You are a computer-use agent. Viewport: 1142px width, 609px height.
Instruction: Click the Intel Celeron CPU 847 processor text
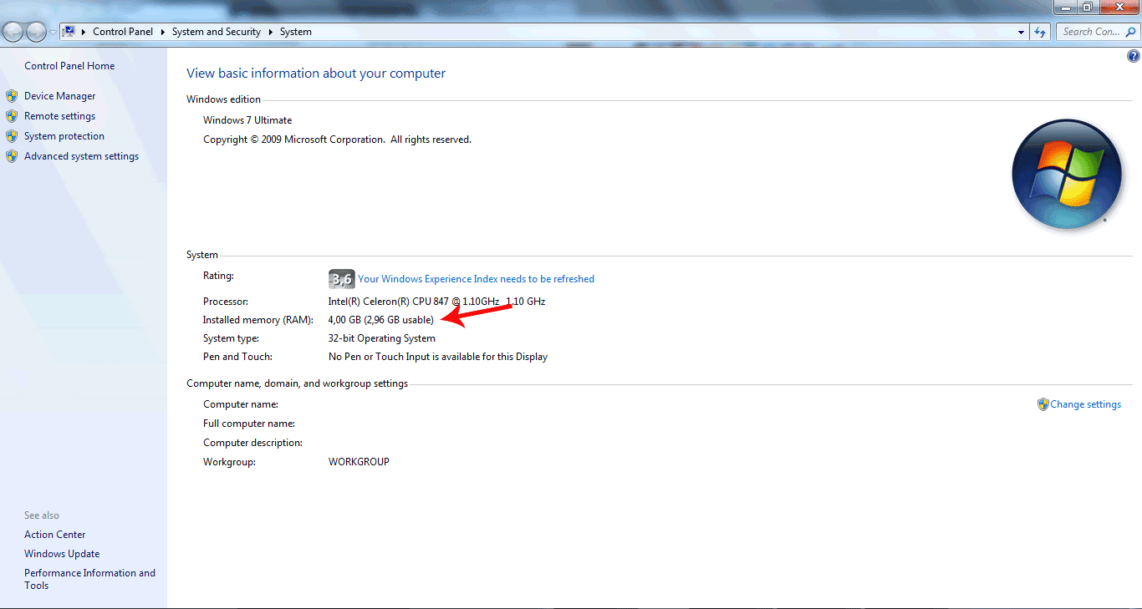click(x=436, y=302)
